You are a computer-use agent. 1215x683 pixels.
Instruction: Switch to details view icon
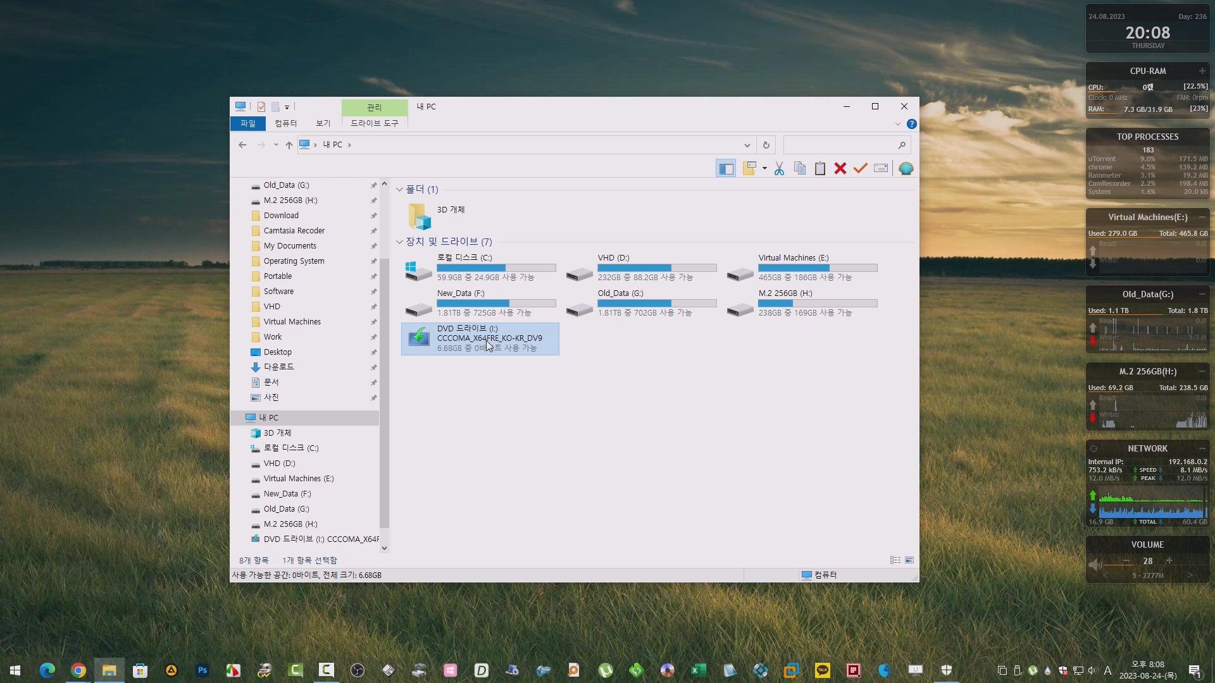pos(895,560)
